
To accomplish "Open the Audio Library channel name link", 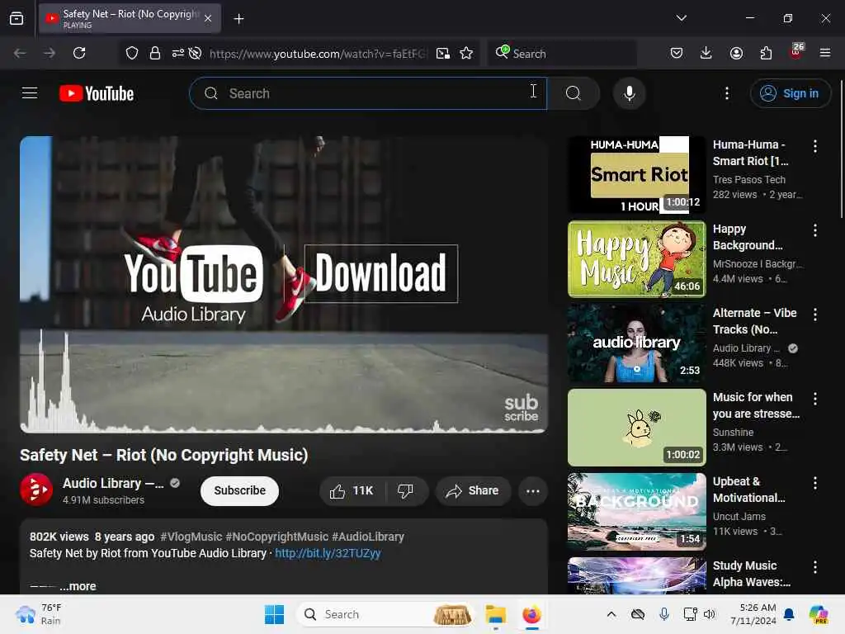I will click(x=113, y=483).
